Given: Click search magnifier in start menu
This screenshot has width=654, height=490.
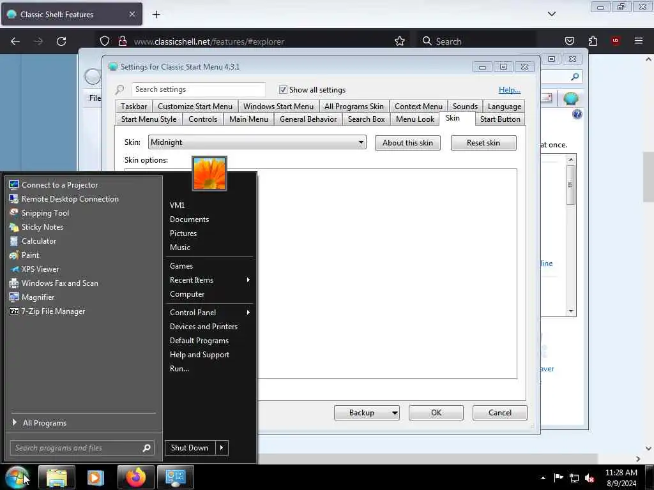Looking at the screenshot, I should pyautogui.click(x=146, y=448).
